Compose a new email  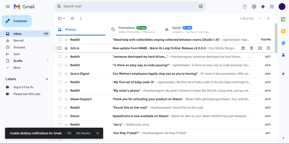click(x=17, y=21)
